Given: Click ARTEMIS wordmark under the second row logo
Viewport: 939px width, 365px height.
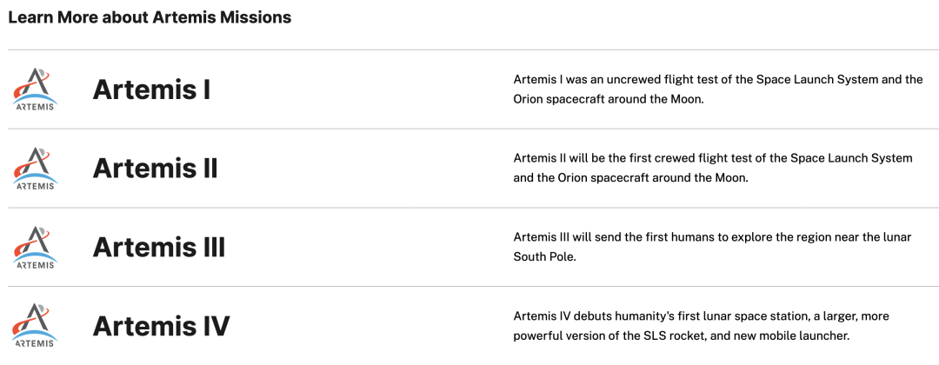Looking at the screenshot, I should (36, 185).
